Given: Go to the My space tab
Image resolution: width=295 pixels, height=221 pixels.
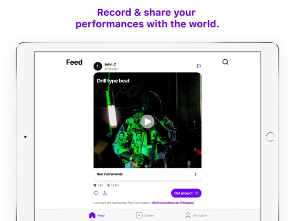Looking at the screenshot, I should (196, 215).
